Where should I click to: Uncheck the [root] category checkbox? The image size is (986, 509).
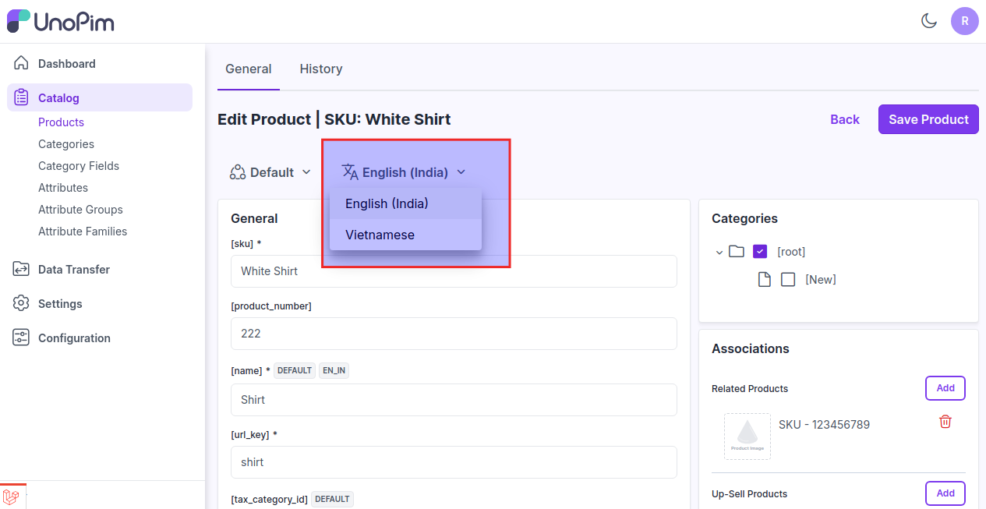point(760,252)
